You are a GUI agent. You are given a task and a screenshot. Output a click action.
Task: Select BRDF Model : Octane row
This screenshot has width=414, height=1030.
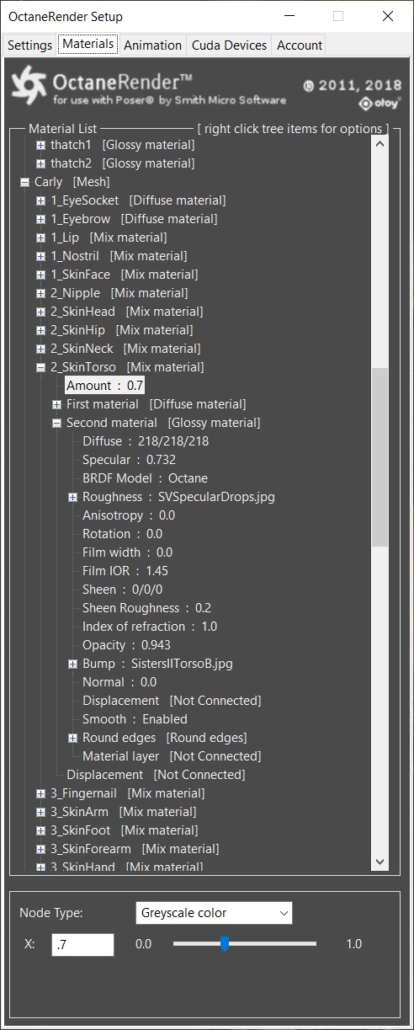(145, 478)
